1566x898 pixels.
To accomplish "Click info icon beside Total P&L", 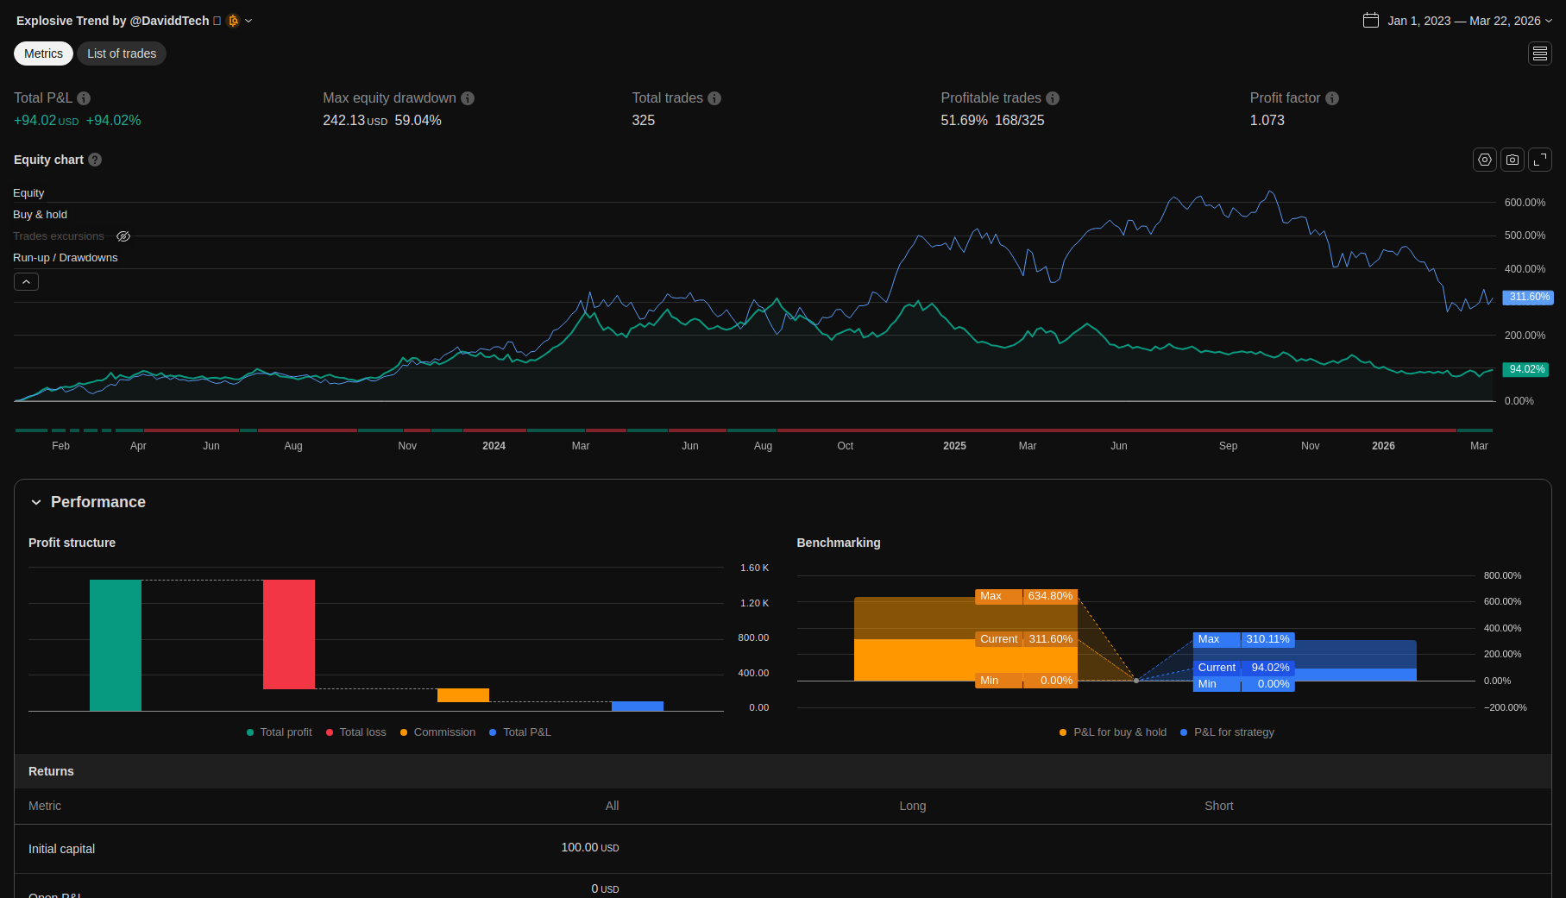I will (x=84, y=98).
